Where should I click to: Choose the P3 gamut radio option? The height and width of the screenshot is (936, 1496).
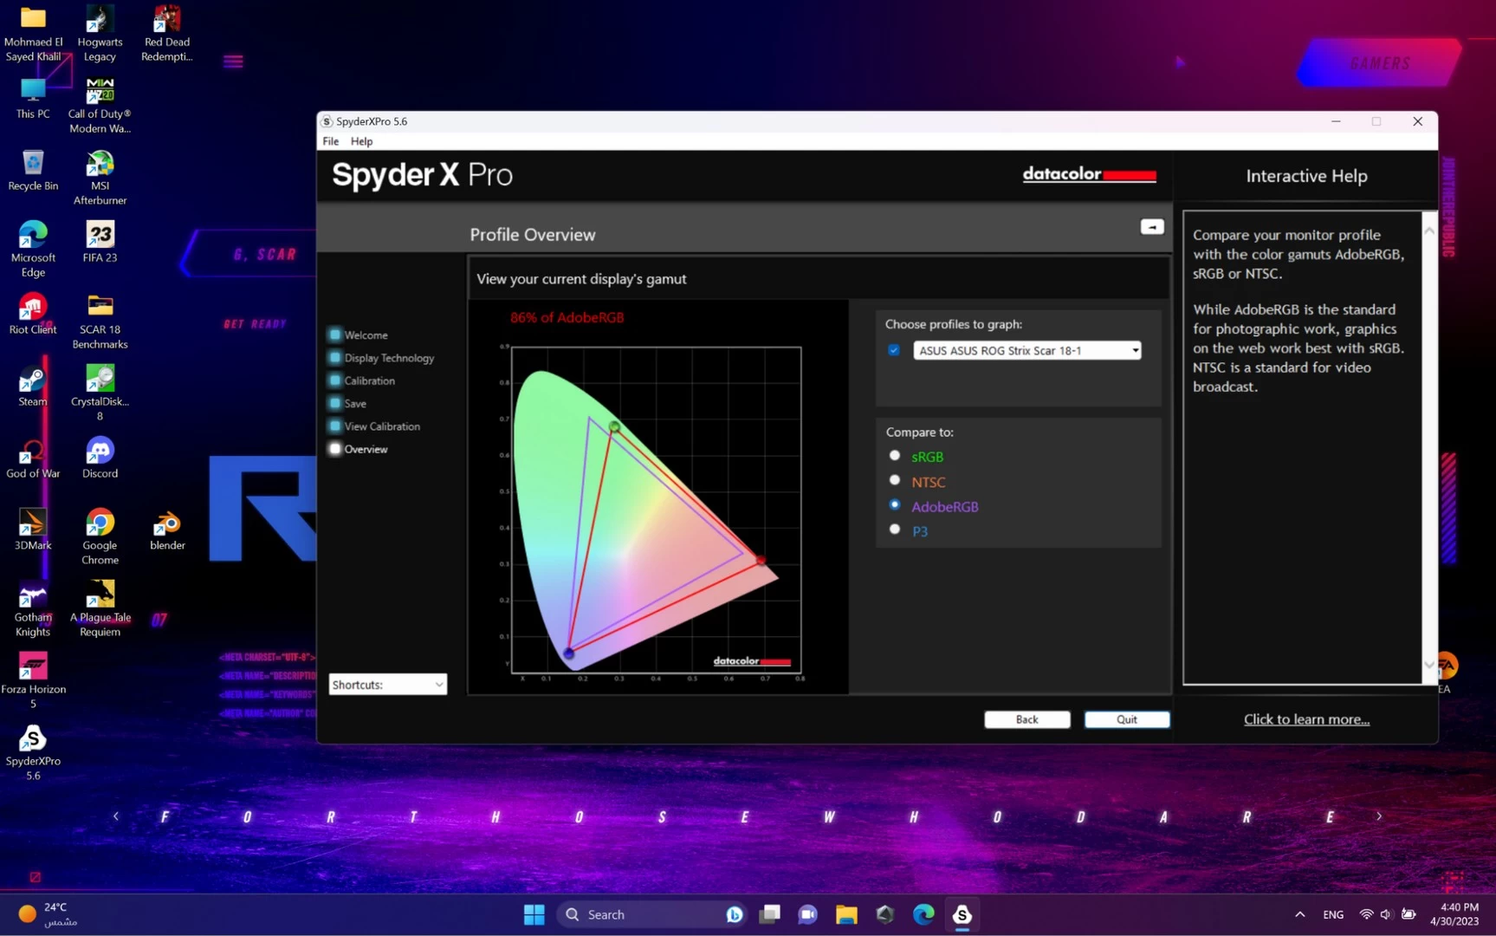(x=895, y=530)
